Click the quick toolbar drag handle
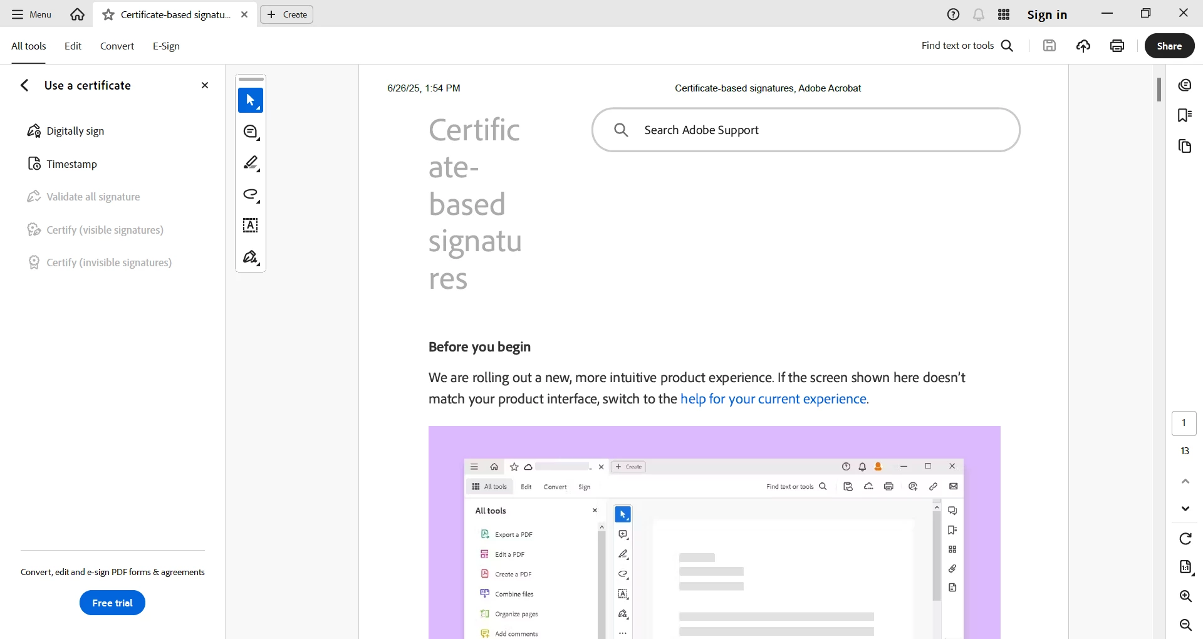The image size is (1203, 639). [x=251, y=80]
